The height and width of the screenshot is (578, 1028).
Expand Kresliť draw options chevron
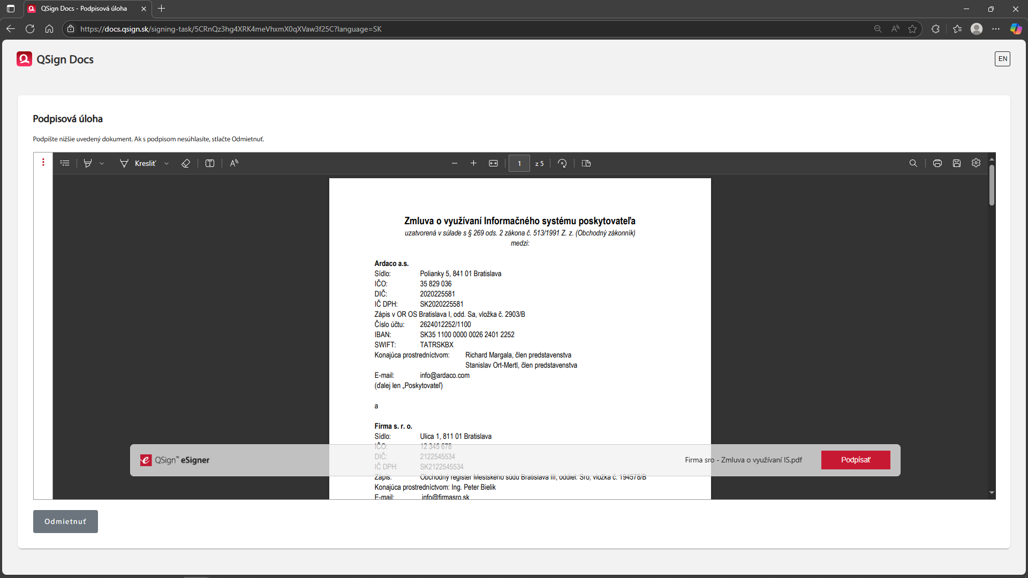[167, 164]
